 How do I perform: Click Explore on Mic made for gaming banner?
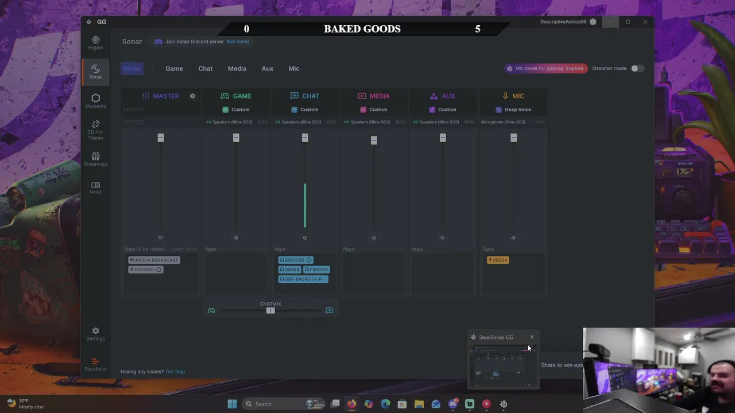click(x=574, y=68)
